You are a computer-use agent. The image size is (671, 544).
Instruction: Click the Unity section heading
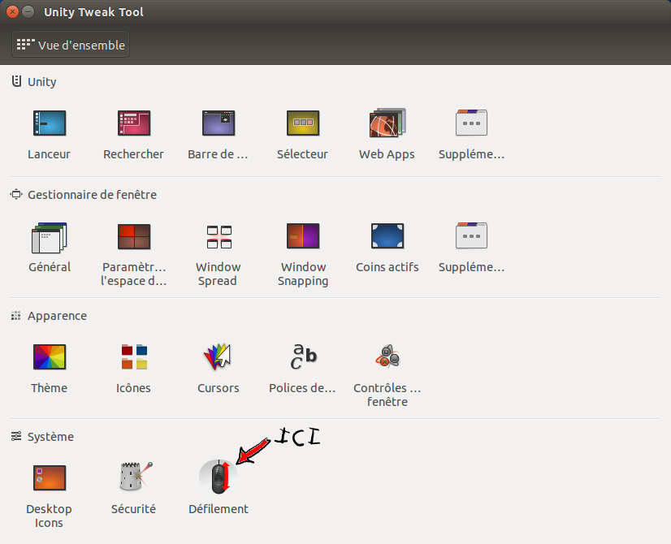coord(42,82)
